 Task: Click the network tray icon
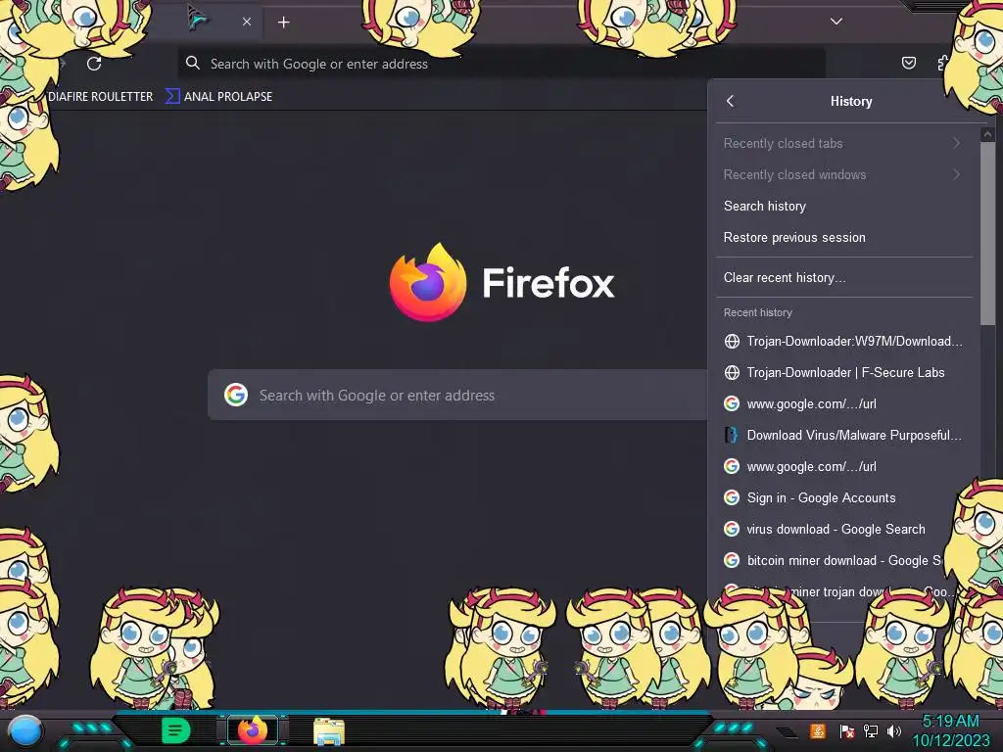871,730
